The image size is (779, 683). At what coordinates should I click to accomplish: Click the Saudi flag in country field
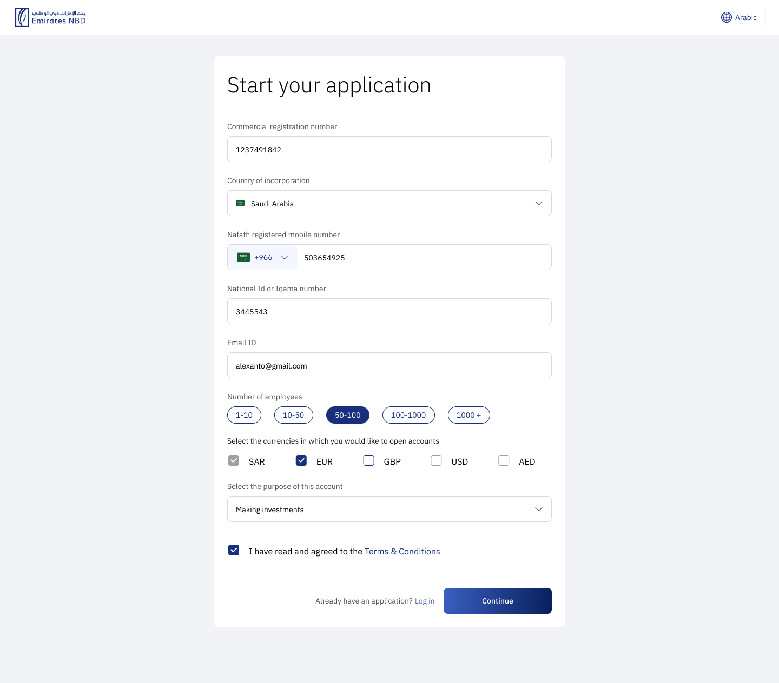240,203
